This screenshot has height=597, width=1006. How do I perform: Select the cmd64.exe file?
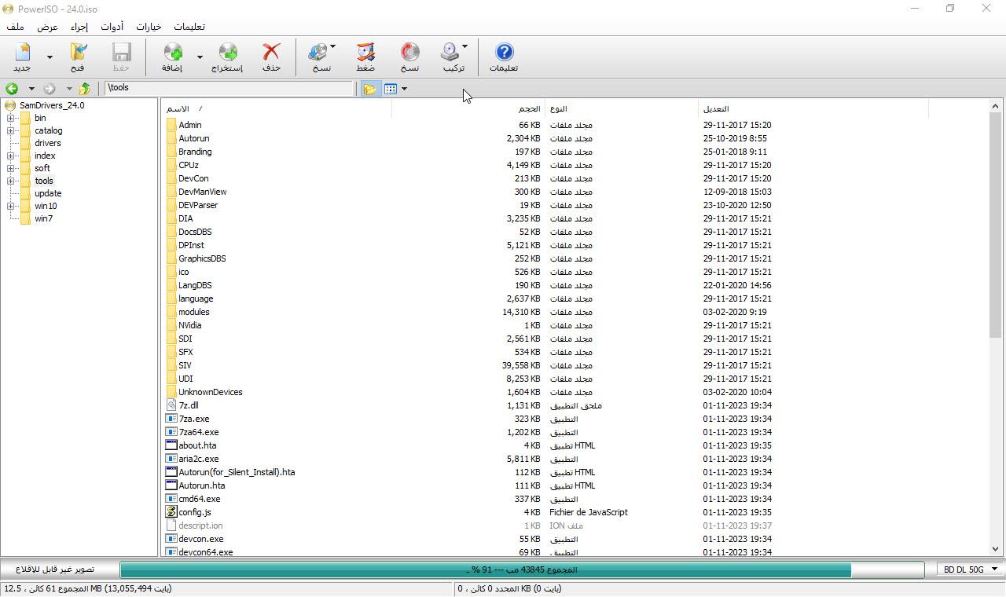point(199,499)
